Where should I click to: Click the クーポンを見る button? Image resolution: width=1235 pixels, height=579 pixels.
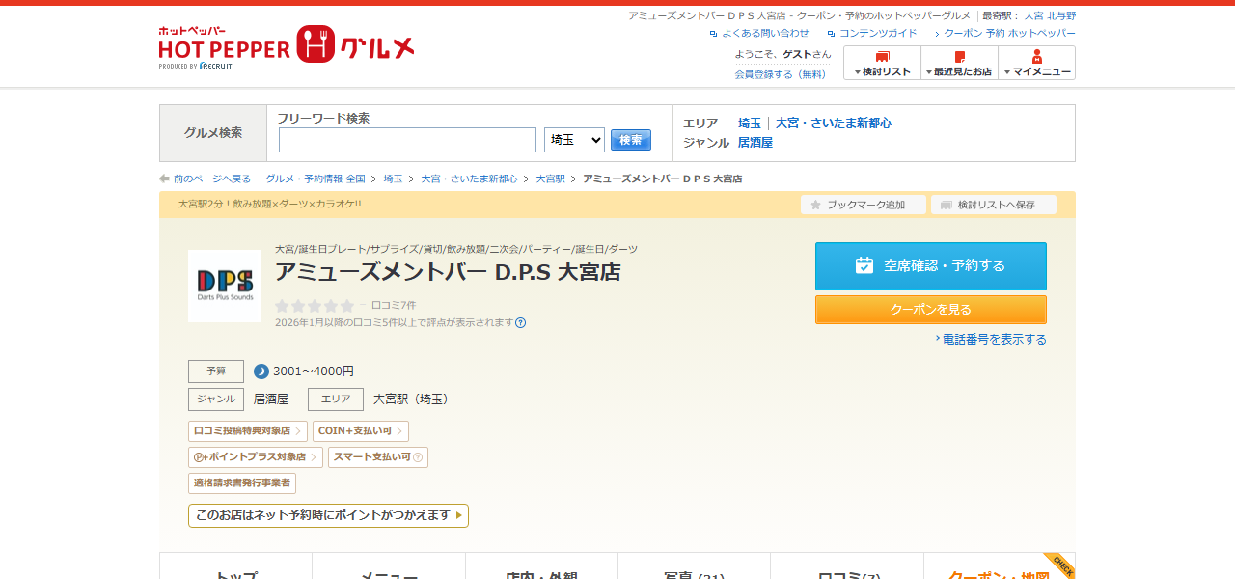(x=931, y=310)
